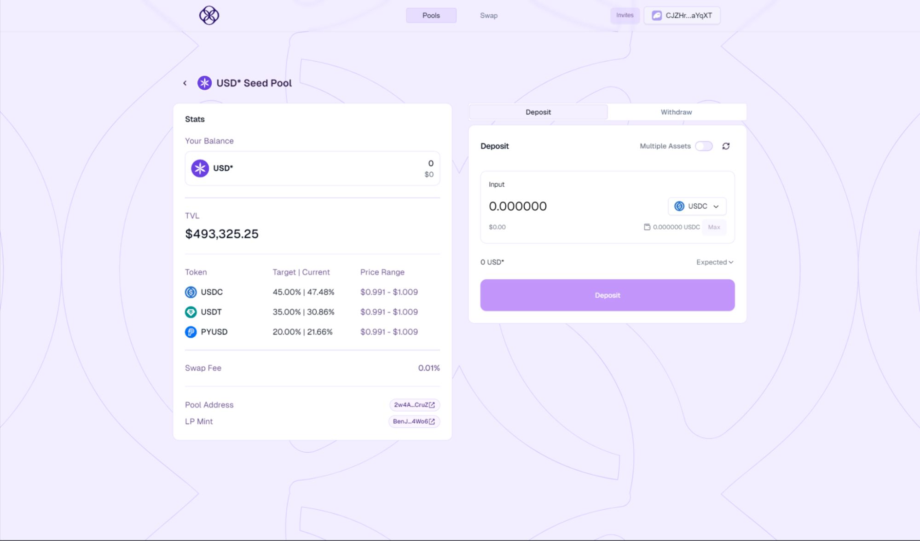
Task: Open the USDC token selector dropdown
Action: click(696, 206)
